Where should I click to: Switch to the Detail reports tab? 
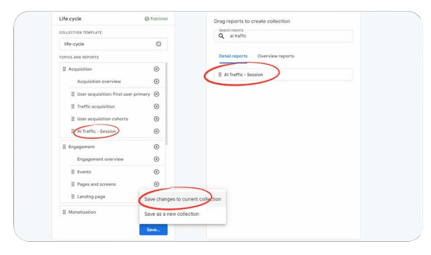coord(233,56)
